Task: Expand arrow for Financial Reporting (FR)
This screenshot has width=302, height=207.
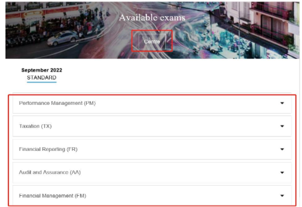Action: click(282, 149)
